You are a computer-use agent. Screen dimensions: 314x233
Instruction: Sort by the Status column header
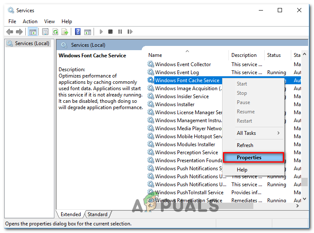coord(277,55)
